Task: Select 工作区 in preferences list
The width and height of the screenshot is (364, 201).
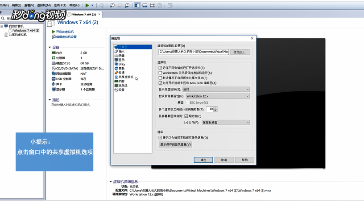Action: pyautogui.click(x=133, y=47)
